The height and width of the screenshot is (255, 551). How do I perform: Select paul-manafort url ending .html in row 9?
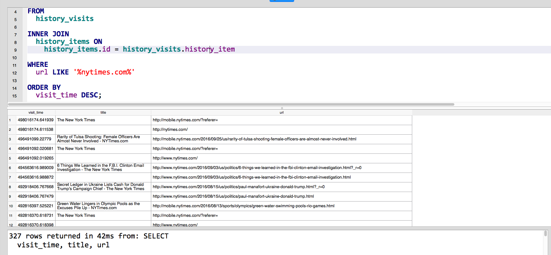(x=281, y=196)
